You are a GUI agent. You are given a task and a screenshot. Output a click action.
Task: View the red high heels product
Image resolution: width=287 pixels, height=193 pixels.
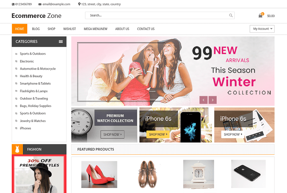(x=99, y=174)
